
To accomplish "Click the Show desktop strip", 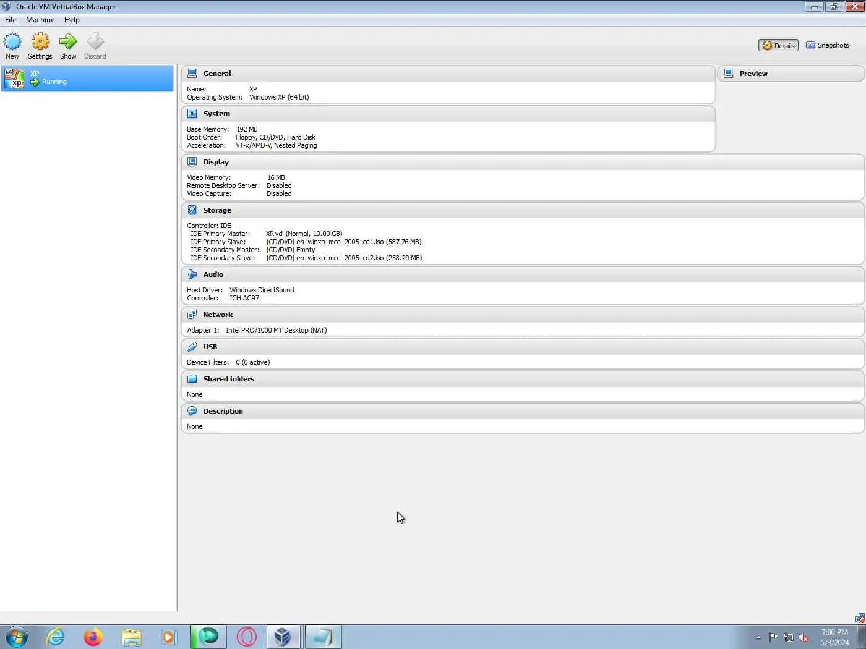I will click(862, 637).
